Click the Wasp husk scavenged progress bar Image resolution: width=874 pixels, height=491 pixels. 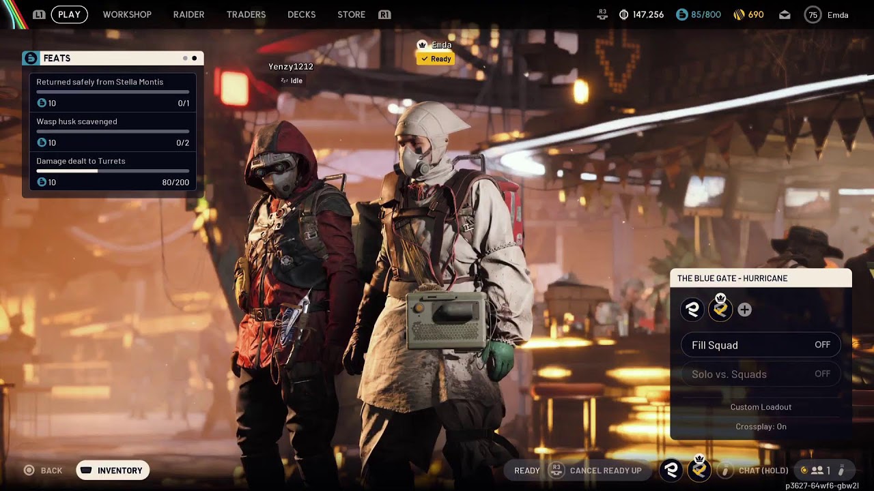(113, 131)
